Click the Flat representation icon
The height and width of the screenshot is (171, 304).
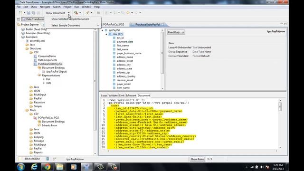click(x=43, y=79)
